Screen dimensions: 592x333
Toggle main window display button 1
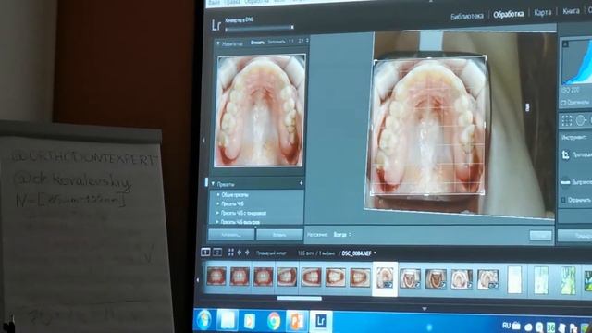205,252
